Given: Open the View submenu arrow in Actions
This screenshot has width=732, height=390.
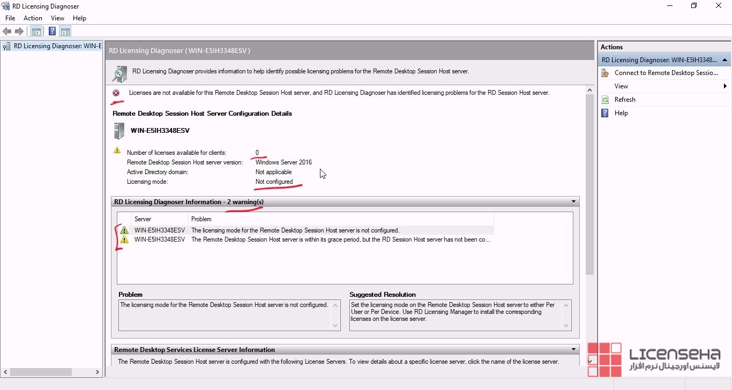Looking at the screenshot, I should coord(724,86).
